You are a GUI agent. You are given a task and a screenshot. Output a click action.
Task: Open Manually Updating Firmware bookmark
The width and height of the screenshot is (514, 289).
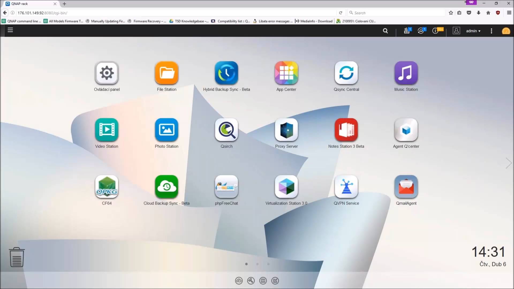tap(105, 21)
